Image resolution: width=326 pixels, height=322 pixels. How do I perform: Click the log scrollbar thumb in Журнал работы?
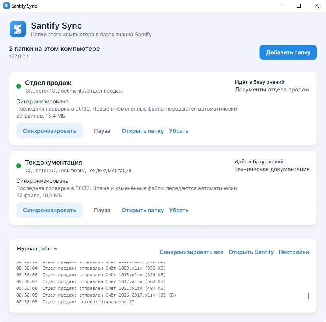point(309,296)
